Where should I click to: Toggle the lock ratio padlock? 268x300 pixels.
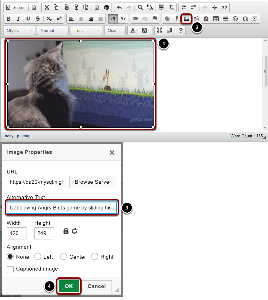[x=66, y=231]
